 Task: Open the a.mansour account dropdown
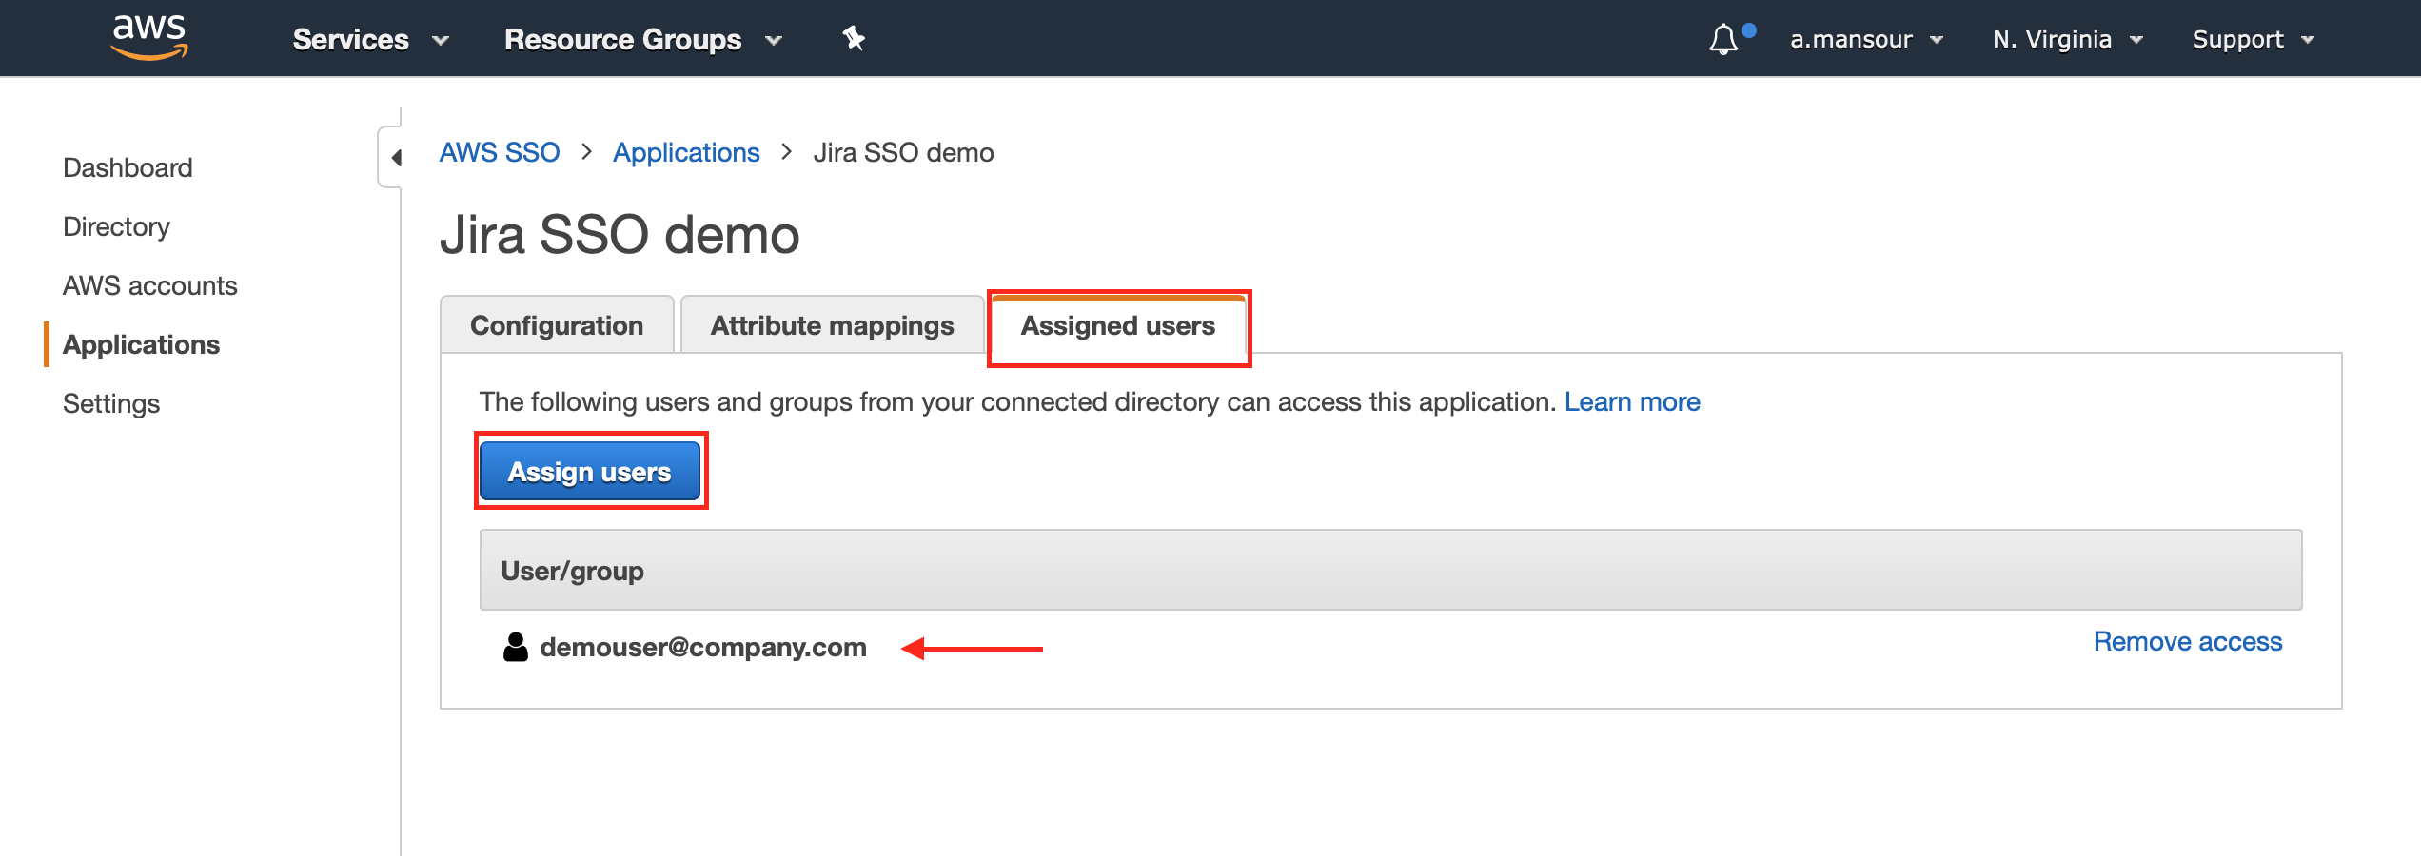pos(1866,39)
